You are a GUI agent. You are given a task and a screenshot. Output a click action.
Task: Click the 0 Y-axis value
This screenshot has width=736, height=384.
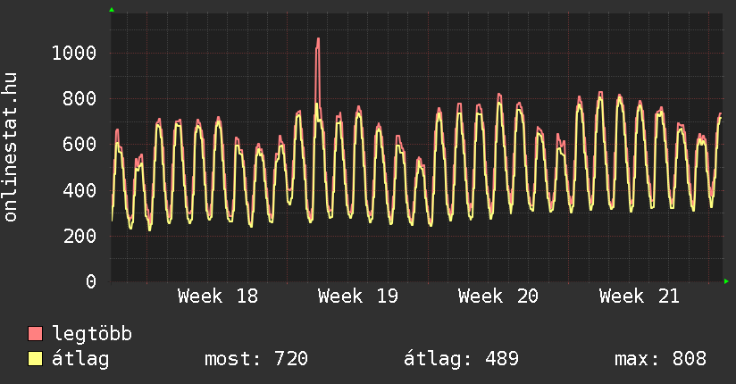[x=91, y=281]
